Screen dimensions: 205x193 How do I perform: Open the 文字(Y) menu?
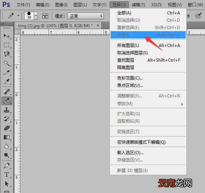99,5
